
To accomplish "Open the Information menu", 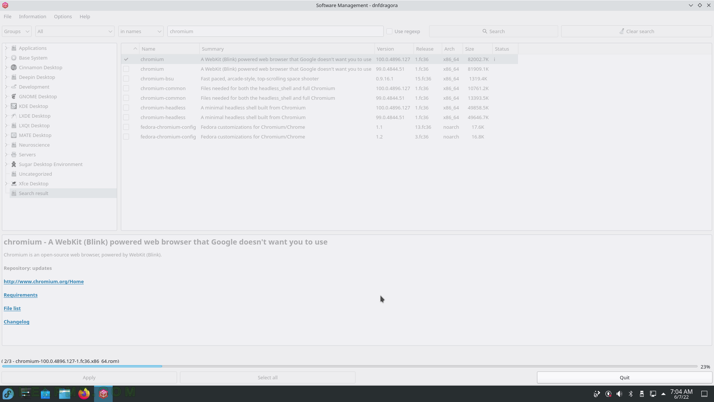I will (33, 16).
